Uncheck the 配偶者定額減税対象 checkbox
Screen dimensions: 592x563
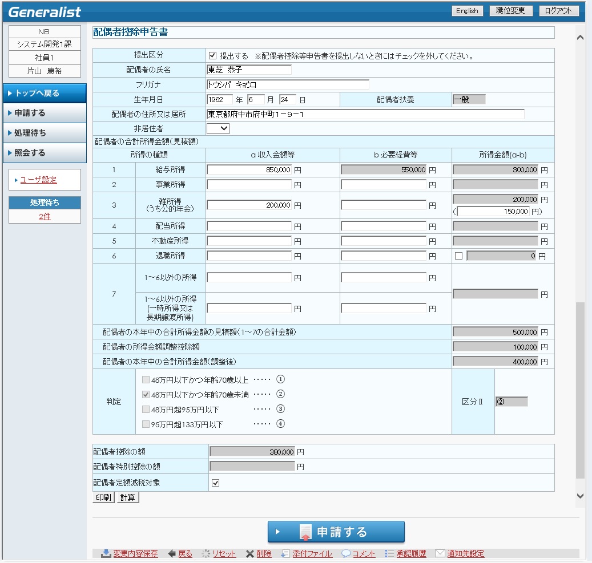tap(216, 483)
